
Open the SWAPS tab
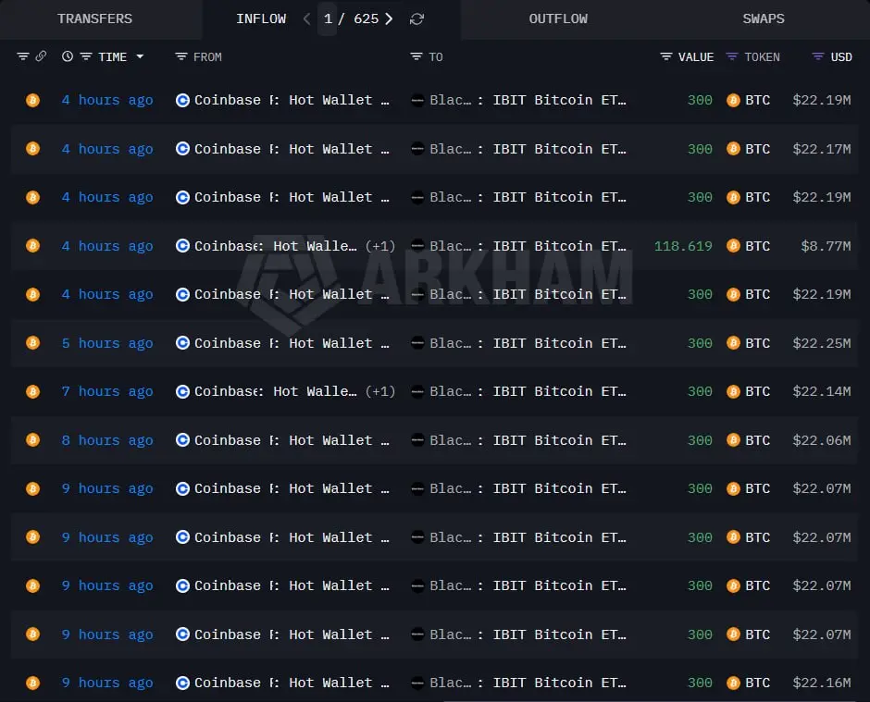[764, 18]
